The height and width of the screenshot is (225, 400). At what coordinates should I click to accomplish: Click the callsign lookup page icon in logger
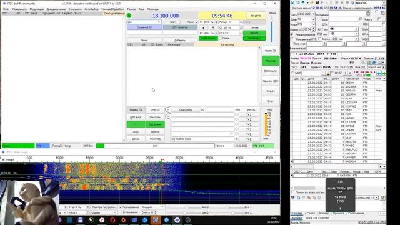(x=368, y=14)
